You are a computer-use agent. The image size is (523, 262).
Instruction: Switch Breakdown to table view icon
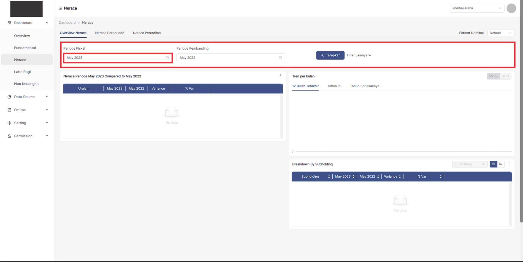493,164
